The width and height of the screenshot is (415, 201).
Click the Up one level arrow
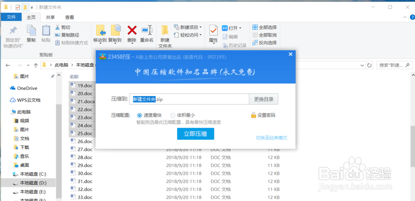tap(36, 65)
